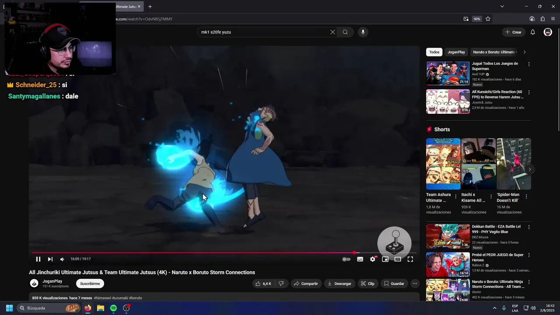Open YouTube notifications bell
This screenshot has height=315, width=560.
pos(533,32)
